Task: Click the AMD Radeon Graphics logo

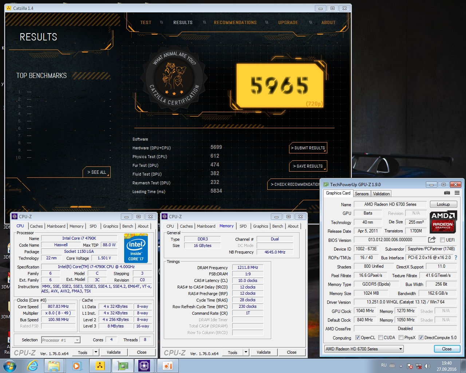Action: pos(443,221)
